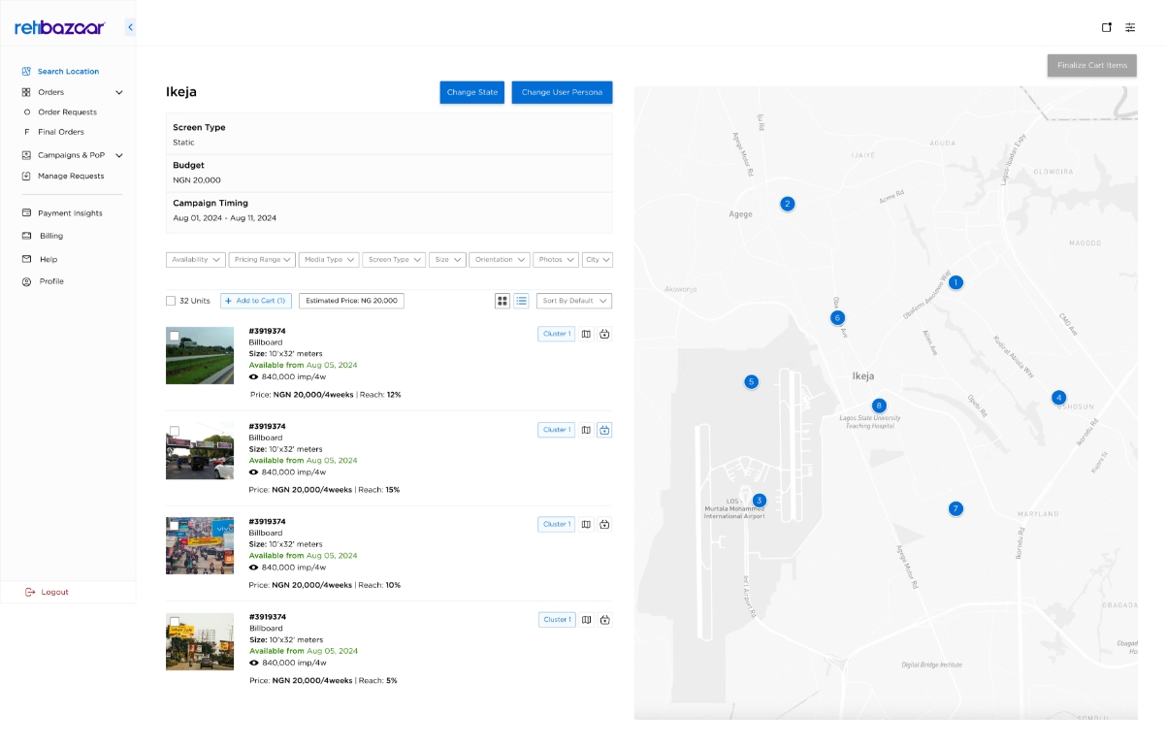The height and width of the screenshot is (747, 1166).
Task: Show map for the 10% reach billboard
Action: [x=586, y=525]
